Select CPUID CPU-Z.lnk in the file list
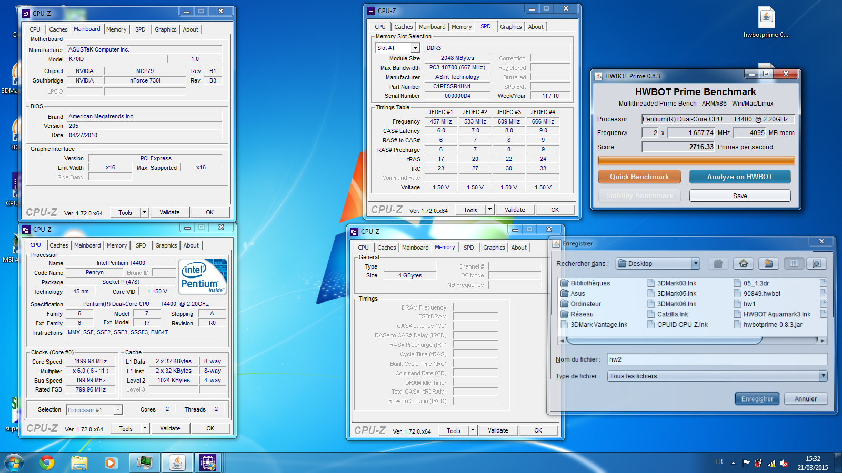Viewport: 842px width, 473px height. click(678, 325)
